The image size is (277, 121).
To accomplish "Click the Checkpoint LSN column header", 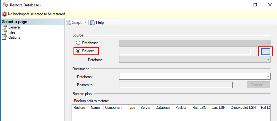I will tap(243, 108).
